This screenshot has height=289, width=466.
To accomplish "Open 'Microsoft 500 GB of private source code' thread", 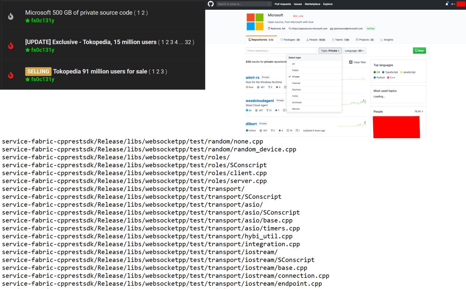I will click(79, 13).
